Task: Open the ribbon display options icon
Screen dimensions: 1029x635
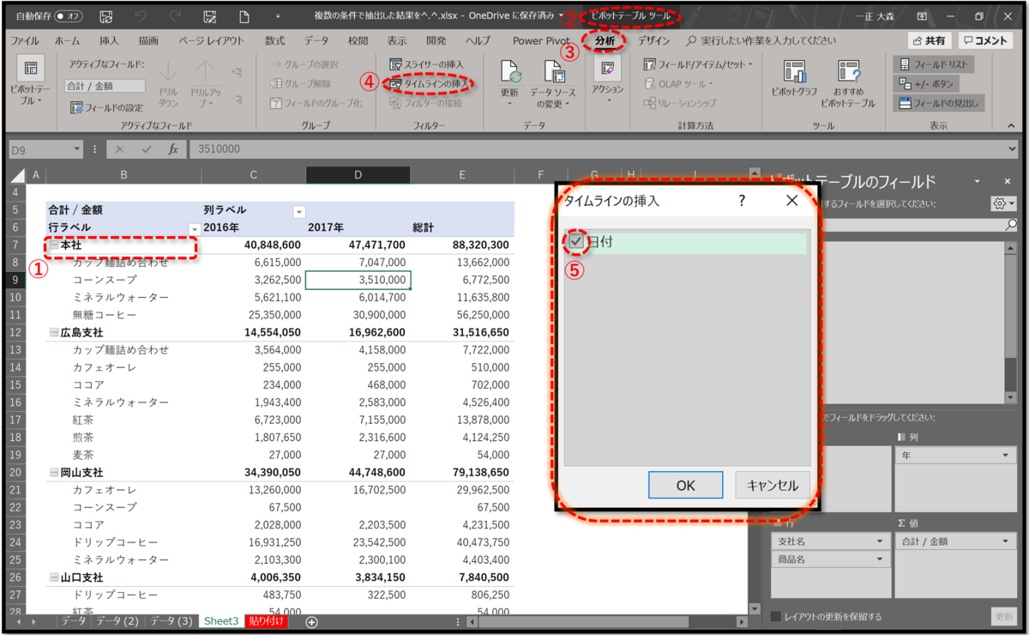Action: pos(921,16)
